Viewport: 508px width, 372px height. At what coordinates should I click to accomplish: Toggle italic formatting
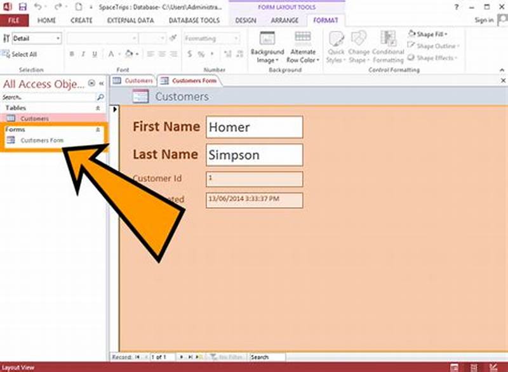point(83,53)
